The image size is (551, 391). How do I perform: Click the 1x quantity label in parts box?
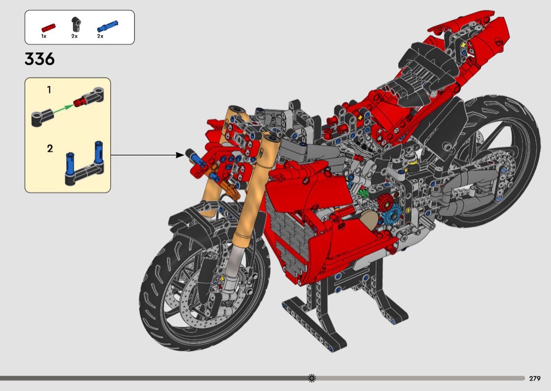click(x=44, y=37)
